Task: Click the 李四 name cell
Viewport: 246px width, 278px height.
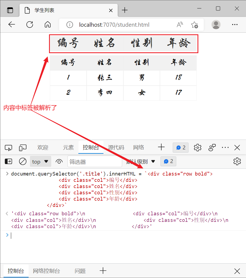Action: (105, 93)
